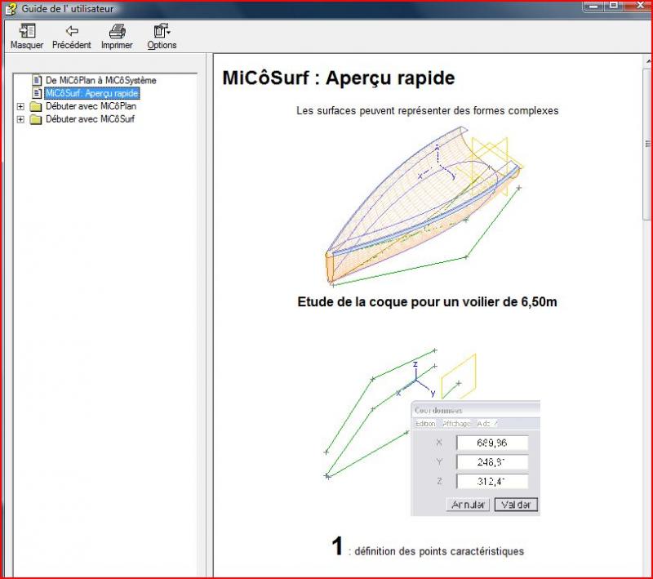Click the help icon in the title bar
Screen dimensions: 653x579
click(11, 9)
